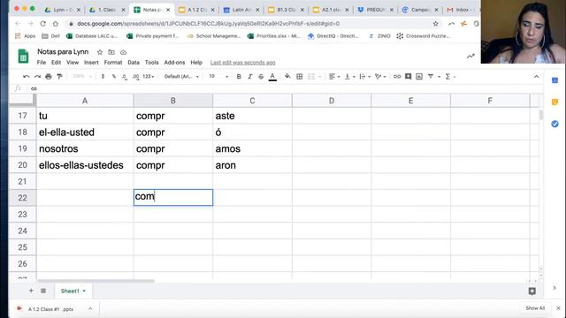Toggle bold formatting
Screen dimensions: 566x318
coord(239,77)
